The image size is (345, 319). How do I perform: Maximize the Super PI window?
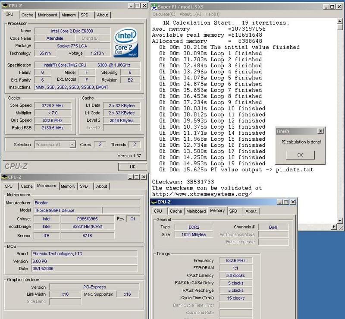332,7
